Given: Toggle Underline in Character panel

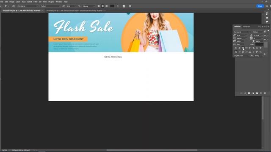Looking at the screenshot, I should [x=257, y=48].
